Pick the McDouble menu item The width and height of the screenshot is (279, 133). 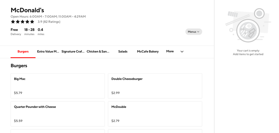[x=155, y=114]
